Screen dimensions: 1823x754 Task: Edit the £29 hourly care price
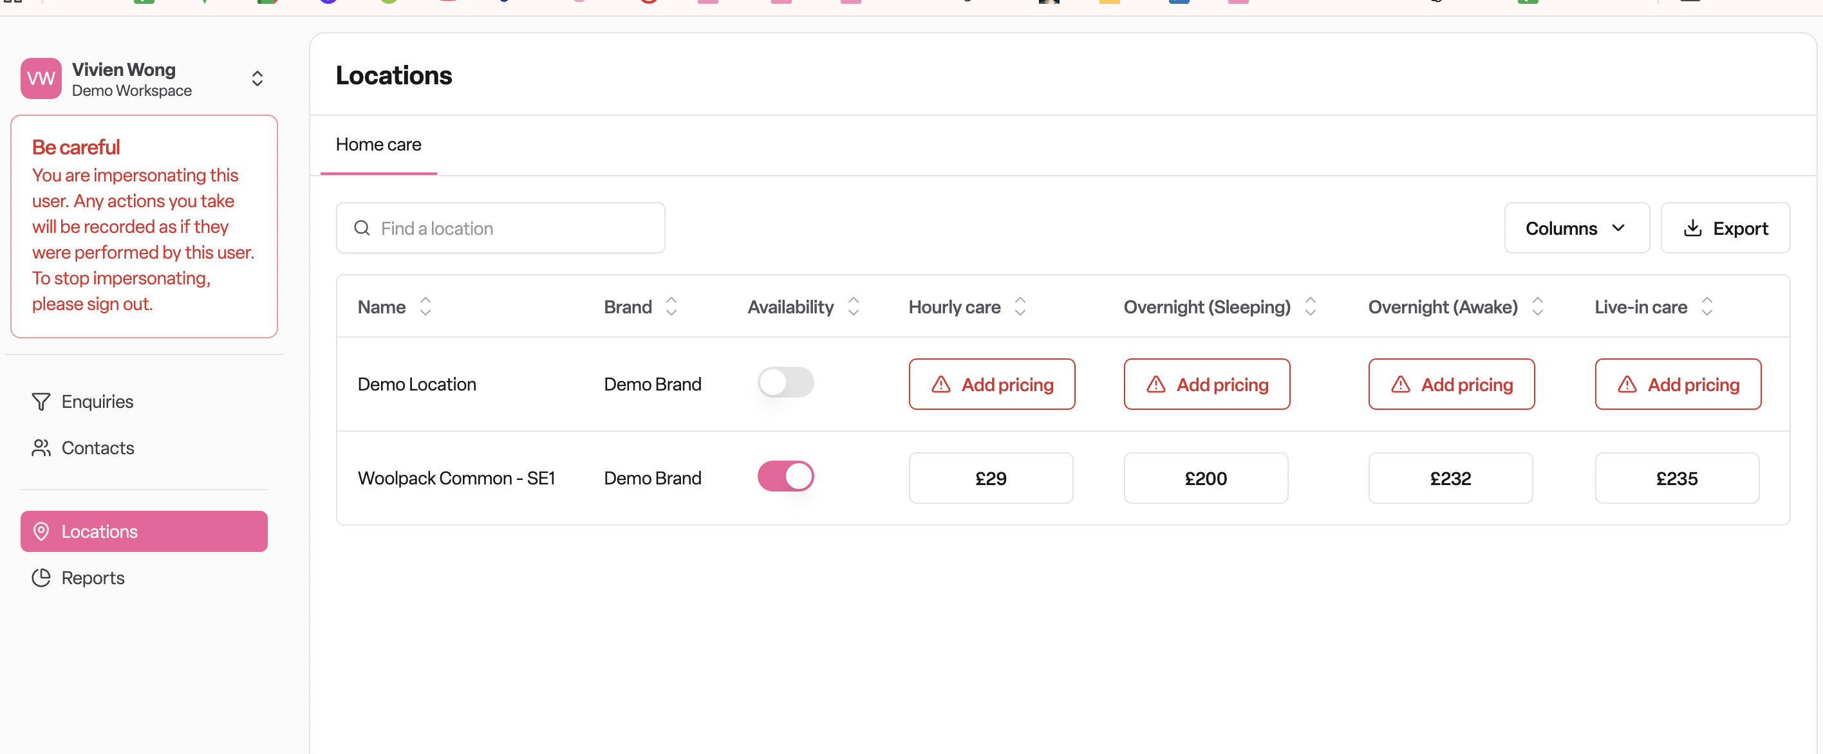click(x=991, y=478)
